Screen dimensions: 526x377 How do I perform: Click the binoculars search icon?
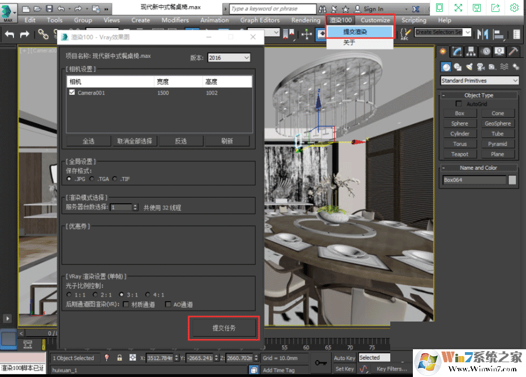pos(322,9)
